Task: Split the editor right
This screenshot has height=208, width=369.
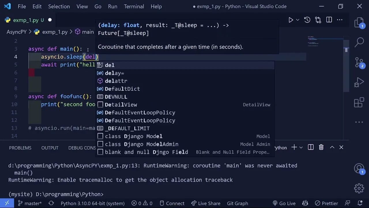Action: coord(329,20)
